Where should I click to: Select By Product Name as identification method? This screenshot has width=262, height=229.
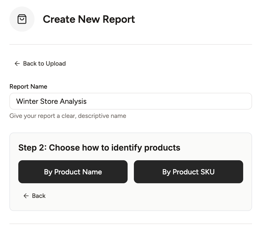coord(73,172)
